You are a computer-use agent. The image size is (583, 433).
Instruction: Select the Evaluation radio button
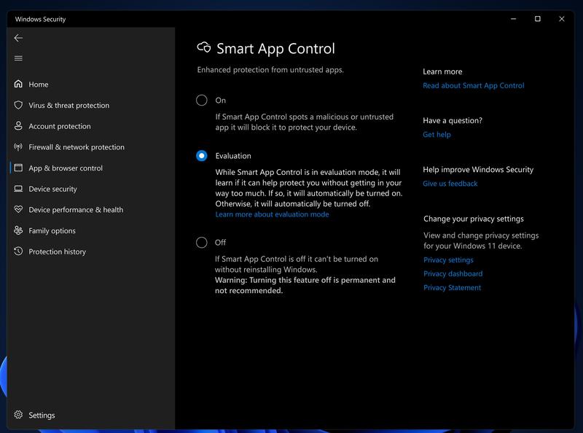[202, 155]
